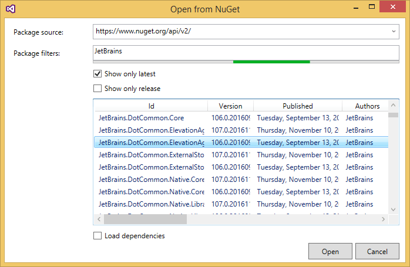Toggle the Show only latest checkbox
The image size is (410, 267).
98,74
